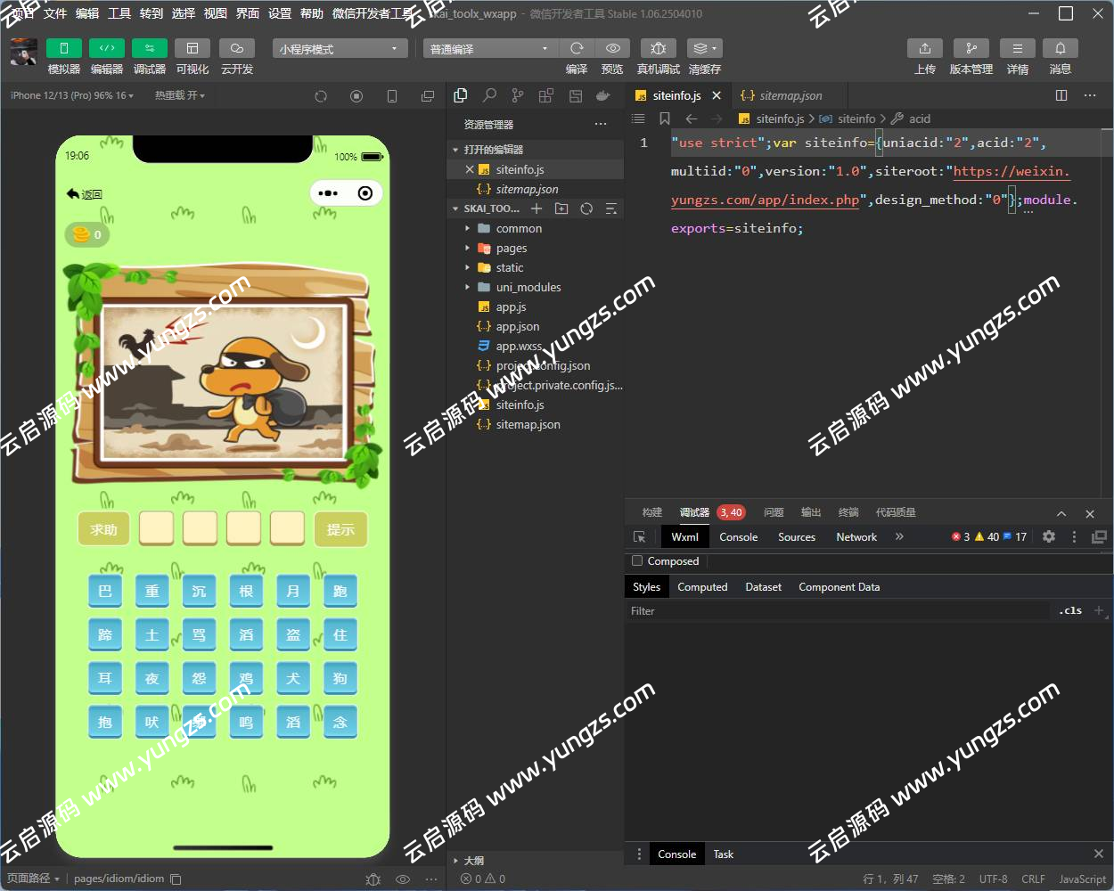
Task: Toggle the Composed checkbox
Action: (x=637, y=561)
